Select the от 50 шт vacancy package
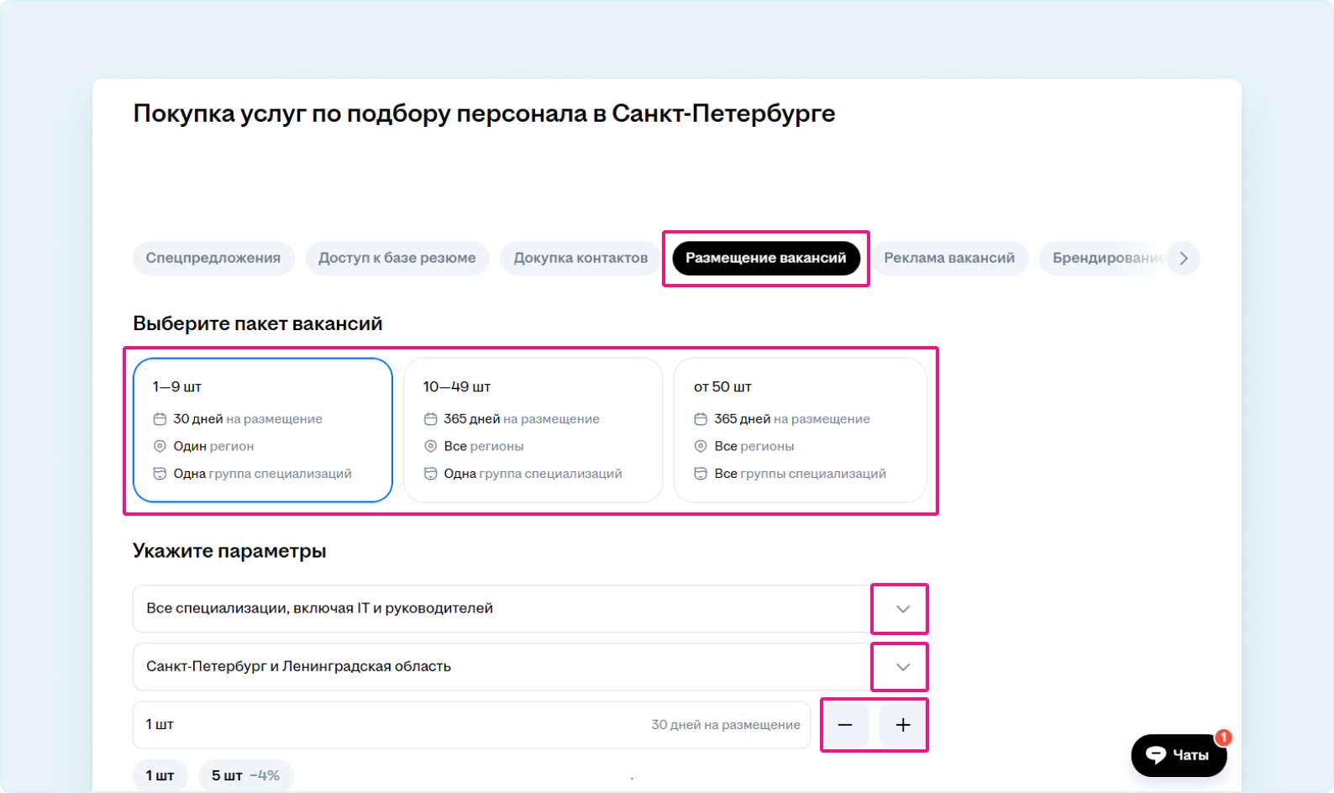Screen dimensions: 1334x793 pyautogui.click(x=800, y=430)
